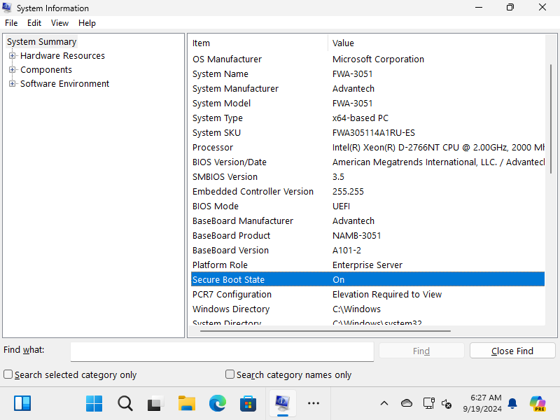This screenshot has height=420, width=560.
Task: Select the Embedded Controller Version row
Action: pyautogui.click(x=368, y=191)
